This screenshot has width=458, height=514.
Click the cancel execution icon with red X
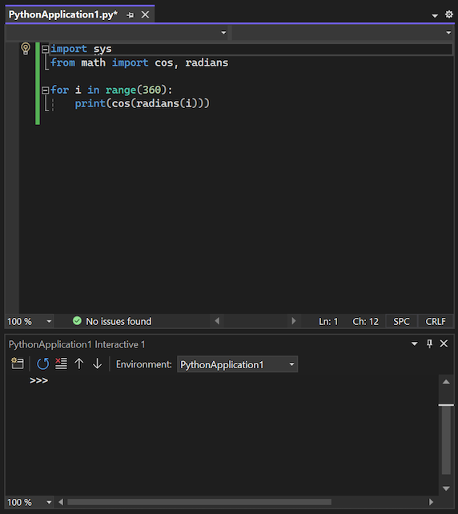(x=62, y=363)
